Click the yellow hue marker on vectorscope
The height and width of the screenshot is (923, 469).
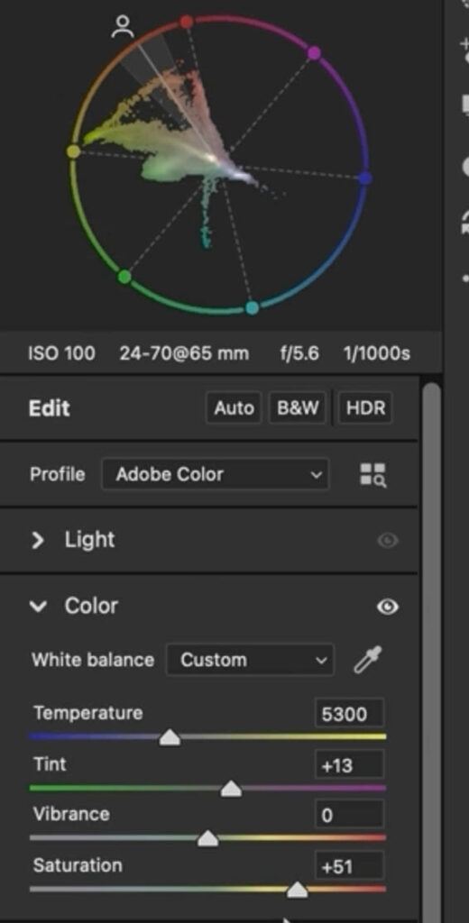click(x=74, y=151)
